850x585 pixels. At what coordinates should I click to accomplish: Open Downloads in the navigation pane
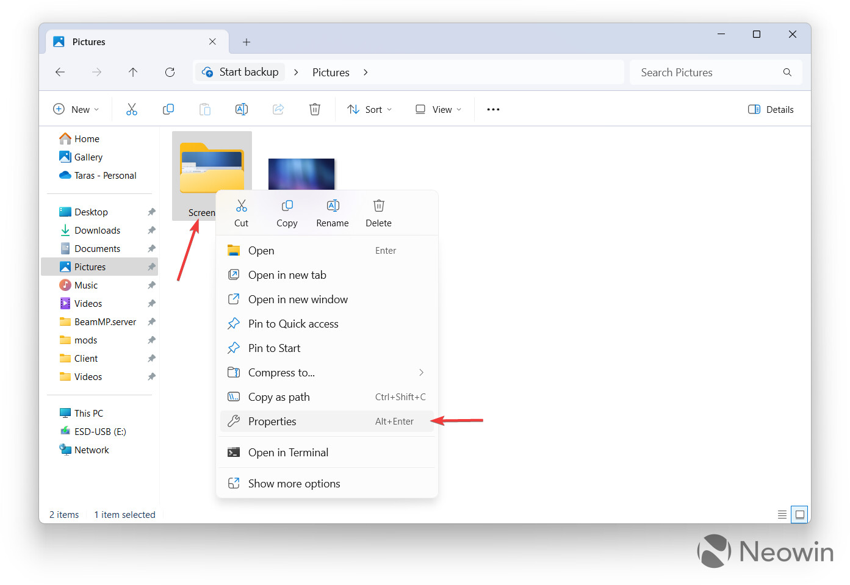pos(90,230)
